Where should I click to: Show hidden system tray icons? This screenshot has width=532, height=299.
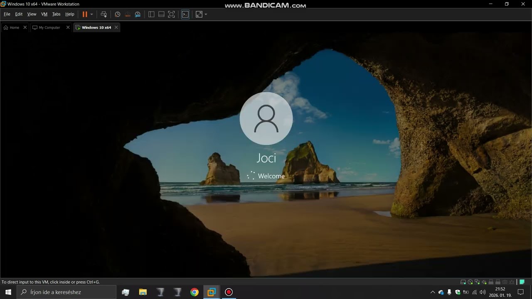click(x=433, y=292)
